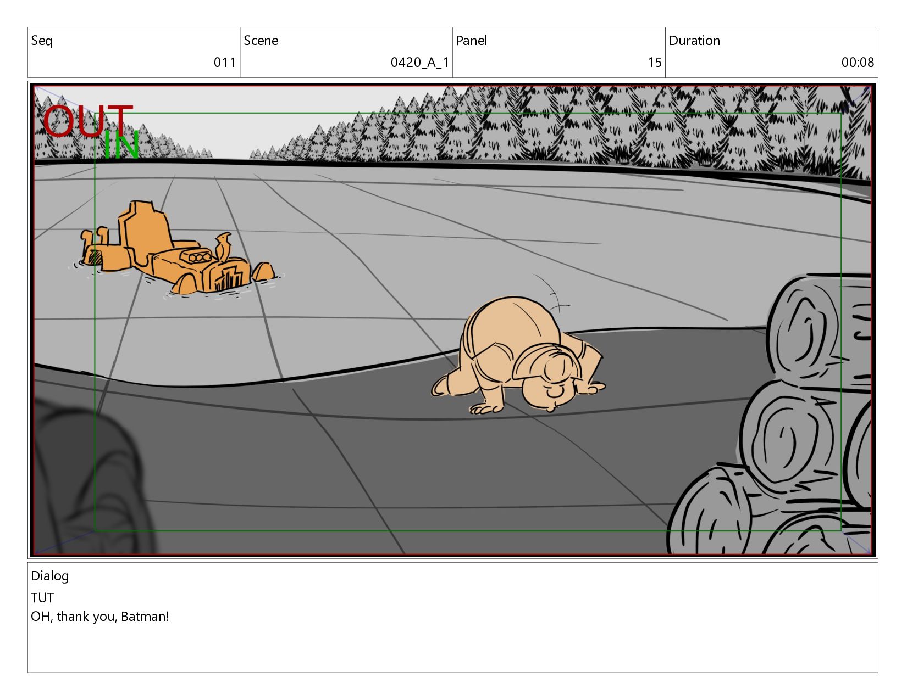Select the character name "TUT"

click(x=42, y=598)
